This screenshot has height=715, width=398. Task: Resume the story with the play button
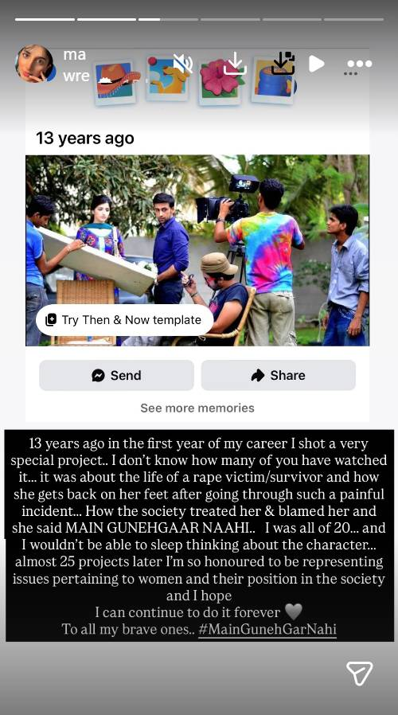pyautogui.click(x=316, y=64)
